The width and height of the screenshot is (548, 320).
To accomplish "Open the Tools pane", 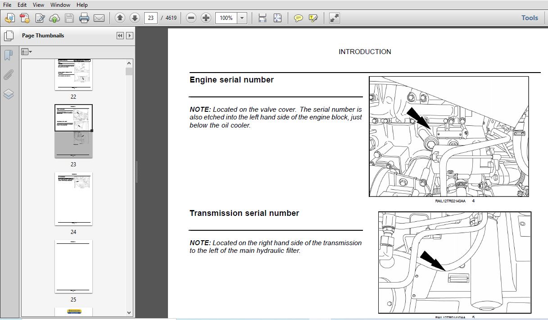I will 530,18.
